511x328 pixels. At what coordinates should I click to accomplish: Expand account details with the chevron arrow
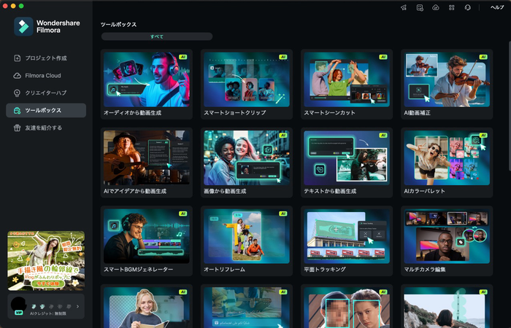[x=77, y=307]
